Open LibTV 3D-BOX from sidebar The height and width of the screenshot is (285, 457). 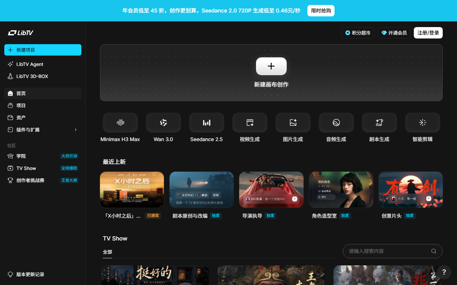point(43,76)
